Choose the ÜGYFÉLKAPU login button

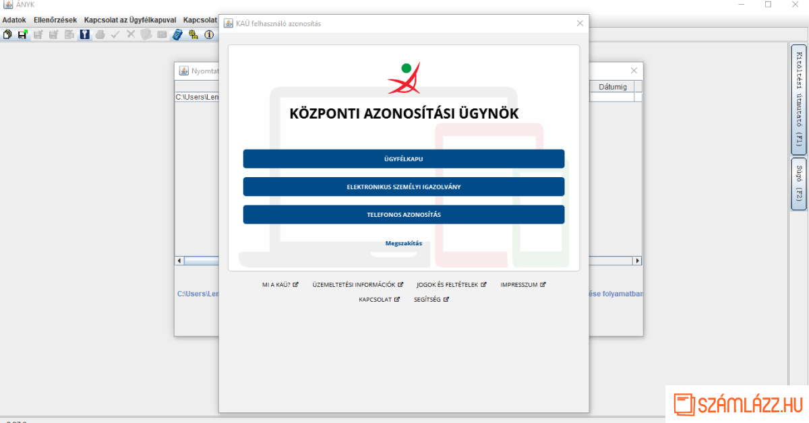pyautogui.click(x=403, y=159)
